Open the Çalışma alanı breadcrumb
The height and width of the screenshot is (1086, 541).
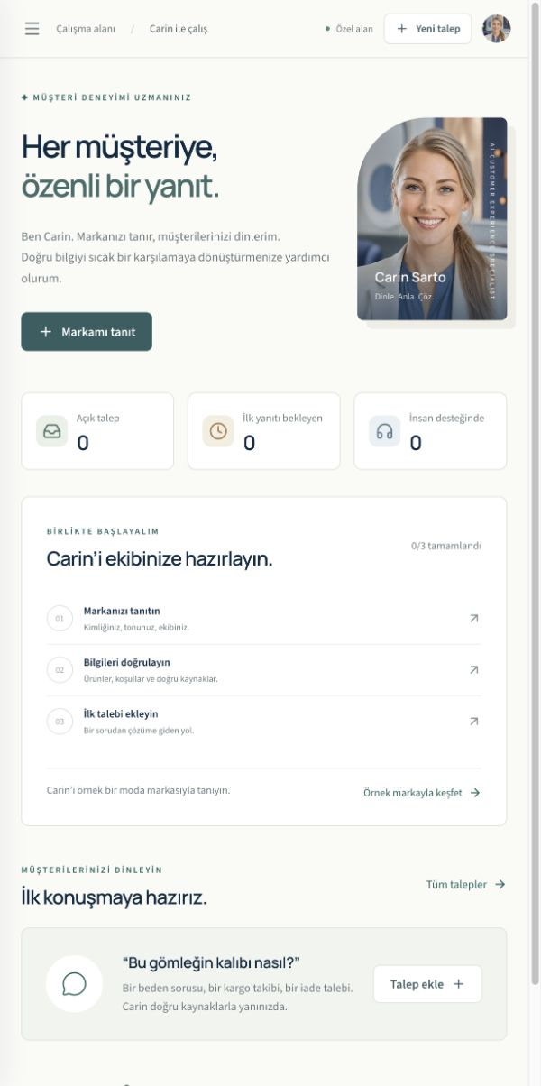pyautogui.click(x=86, y=29)
